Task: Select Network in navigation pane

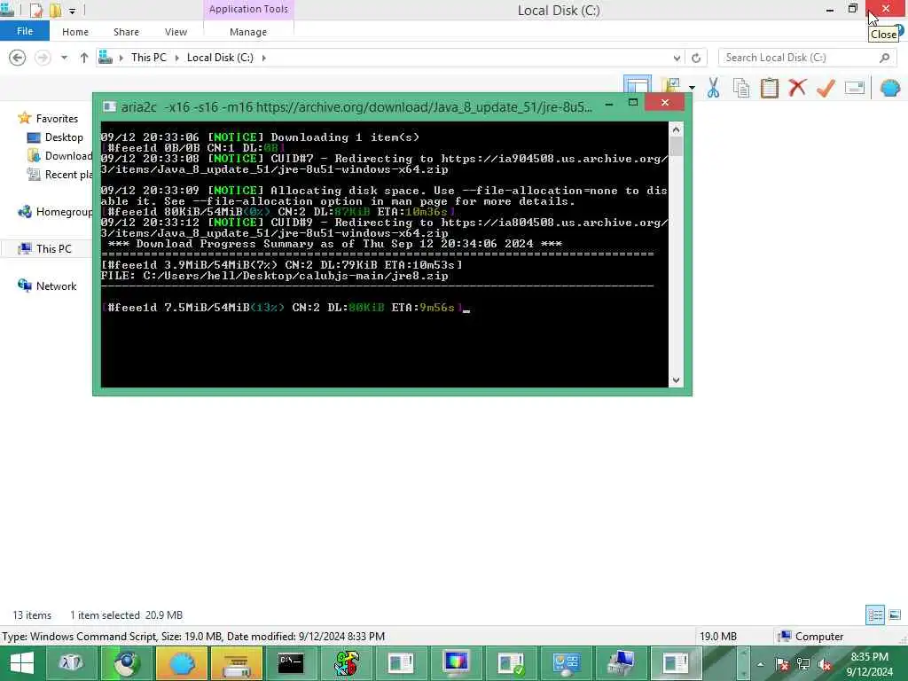Action: click(48, 286)
